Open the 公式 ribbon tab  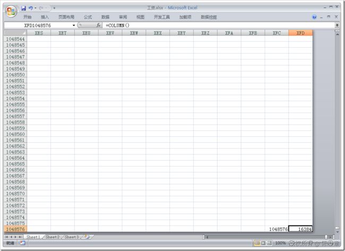[x=88, y=17]
